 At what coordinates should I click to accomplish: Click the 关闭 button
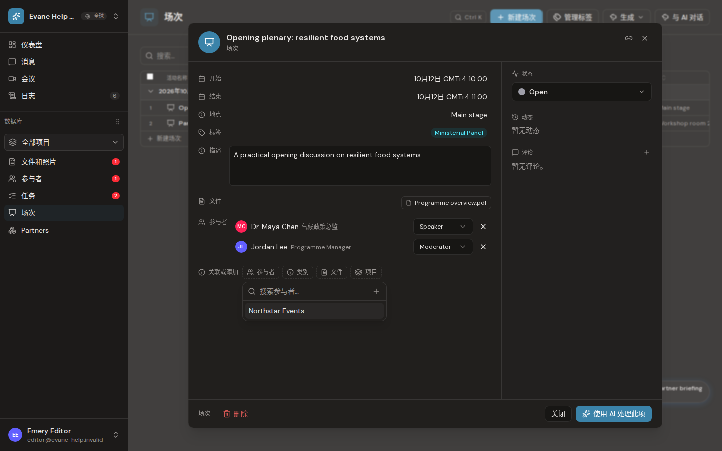point(558,414)
